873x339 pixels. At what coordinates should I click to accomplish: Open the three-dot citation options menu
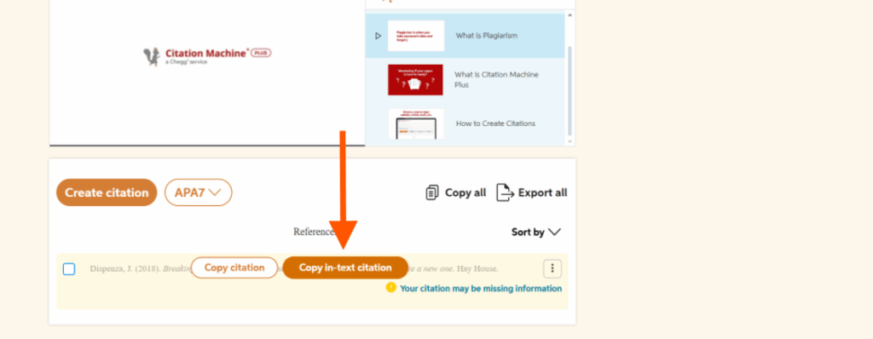[552, 268]
